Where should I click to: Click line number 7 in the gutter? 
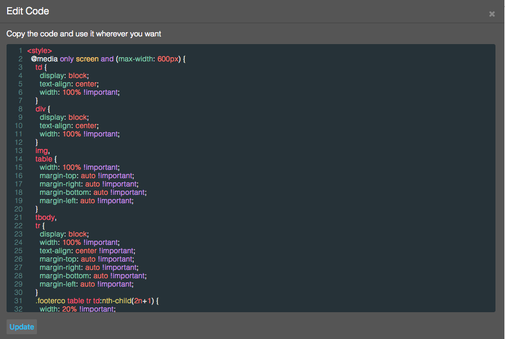tap(20, 101)
